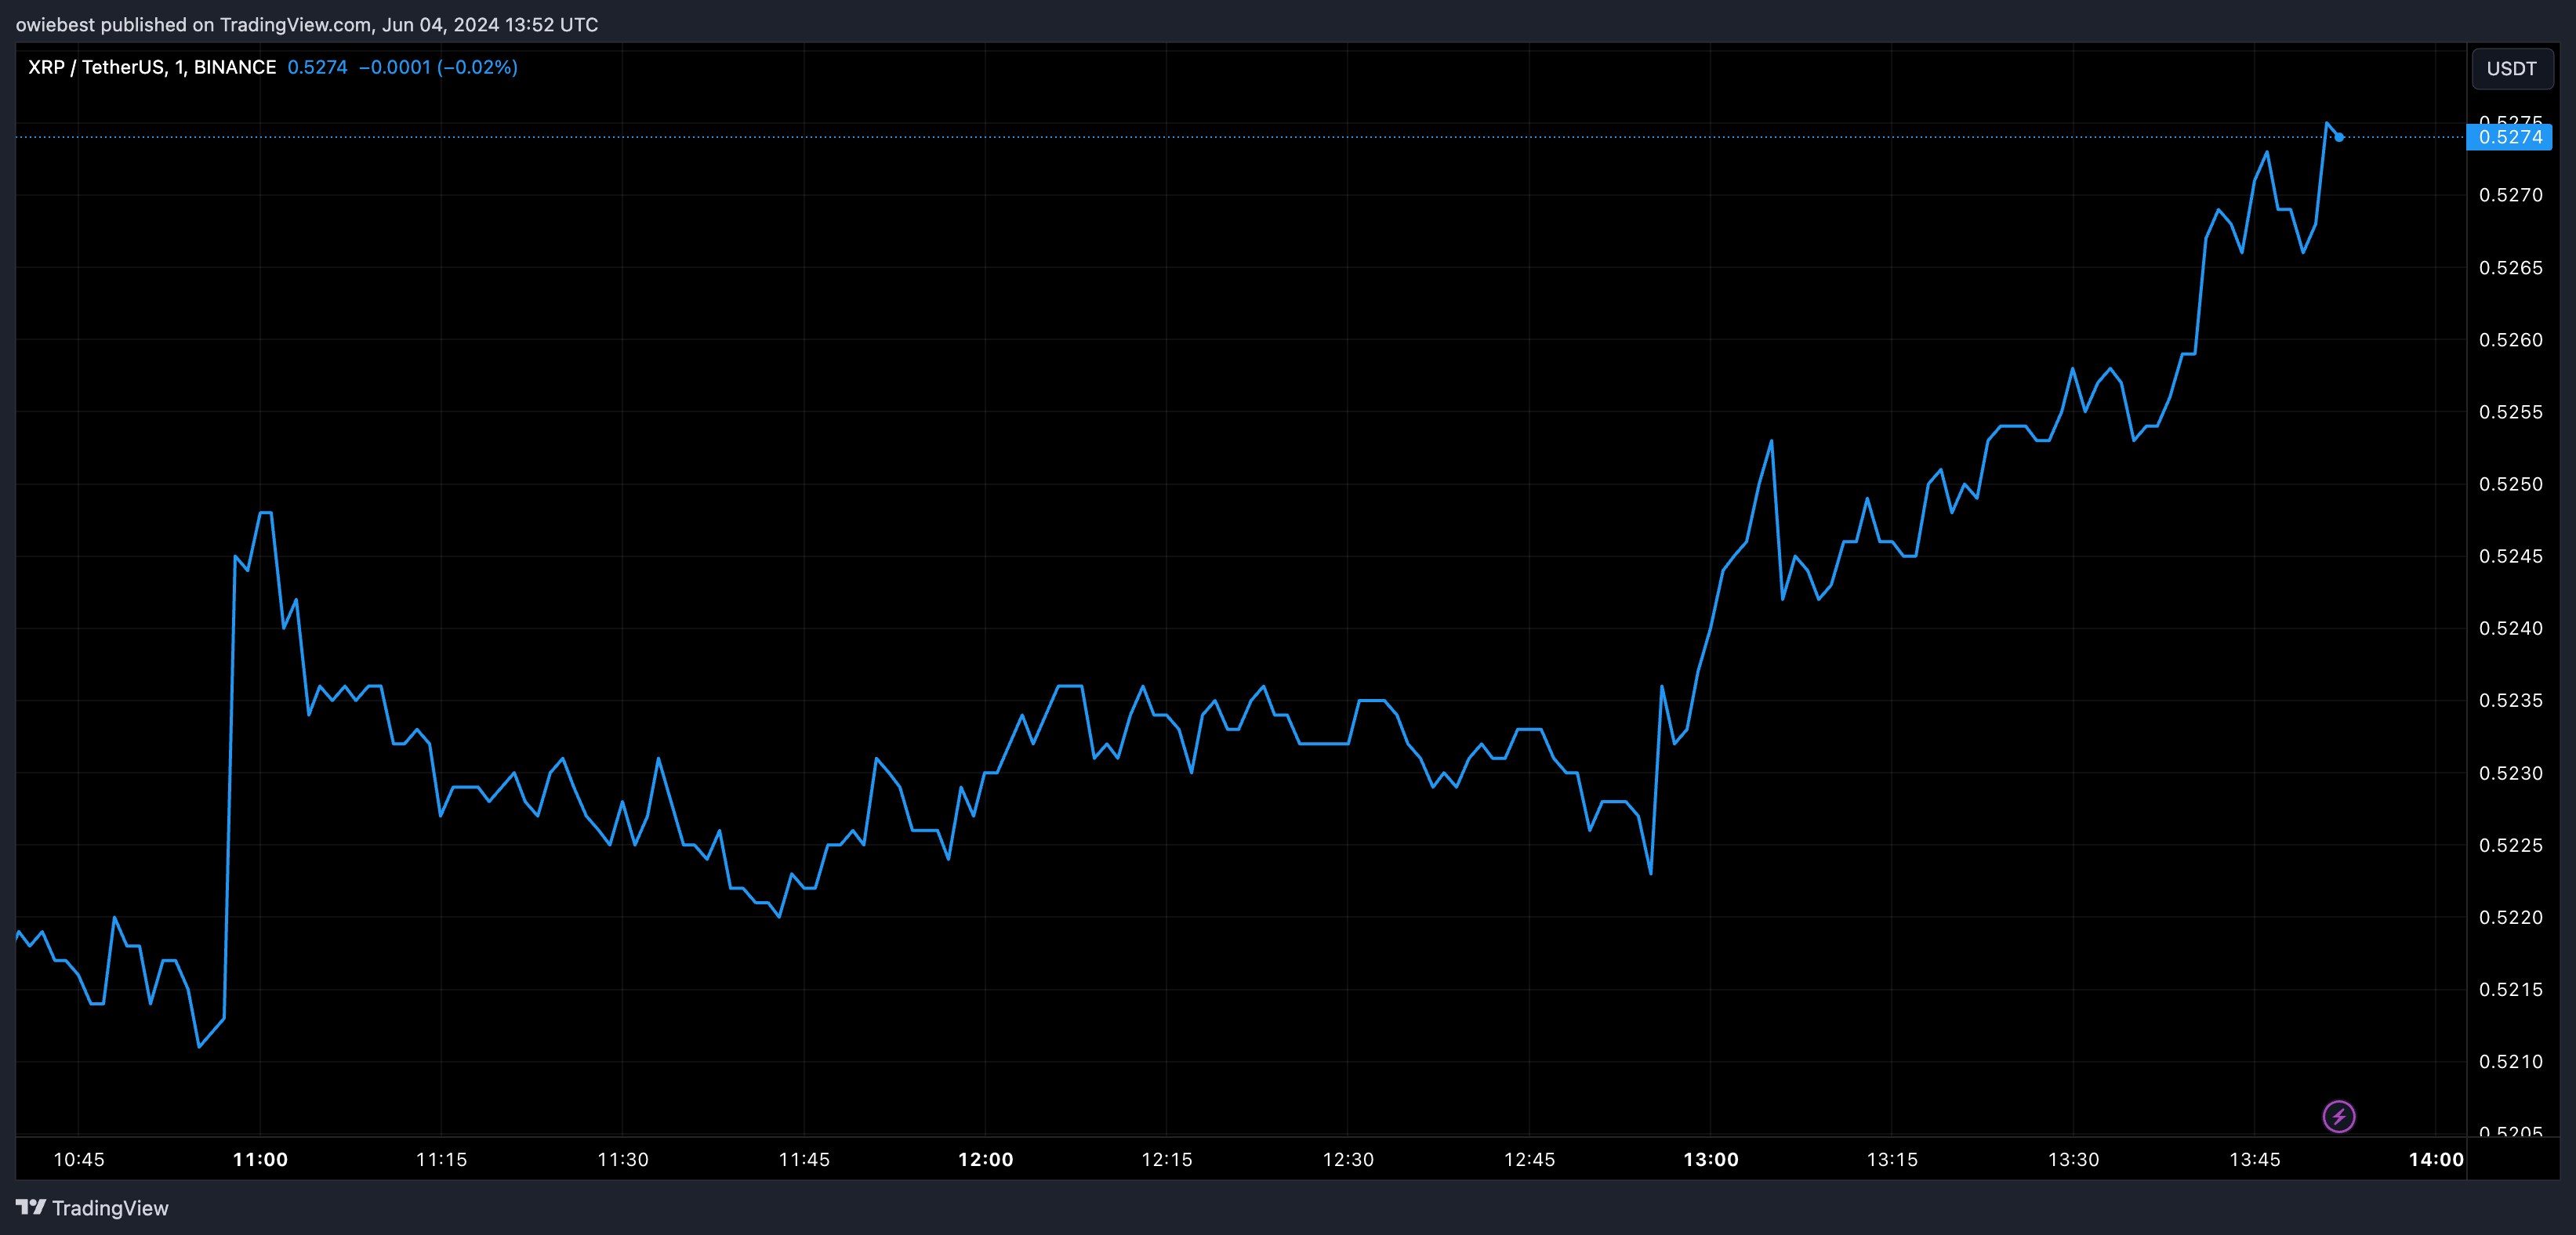Click the 12:00 time axis label
Screen dimensions: 2576x1235
[985, 1159]
